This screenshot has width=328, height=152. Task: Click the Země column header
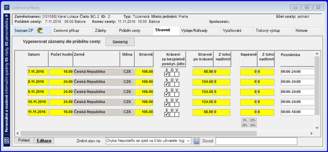96,59
